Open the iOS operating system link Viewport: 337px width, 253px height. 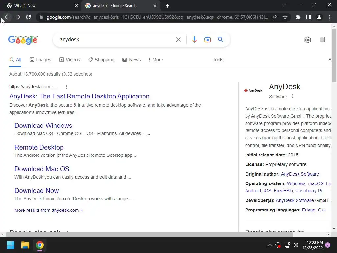[267, 191]
